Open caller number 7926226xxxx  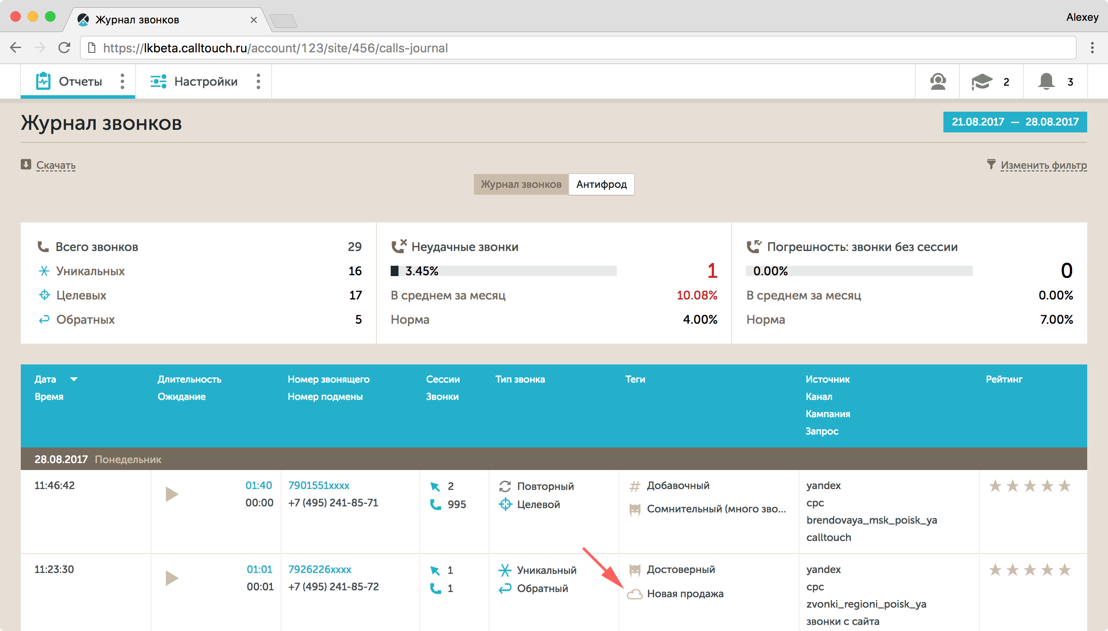pos(320,570)
